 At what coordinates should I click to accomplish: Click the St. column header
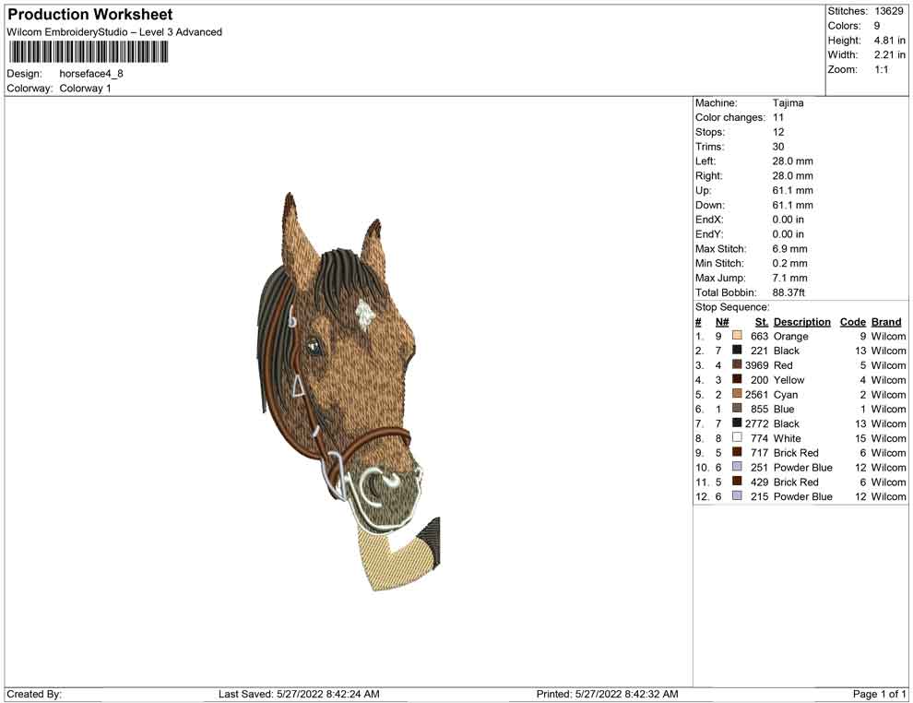coord(761,322)
